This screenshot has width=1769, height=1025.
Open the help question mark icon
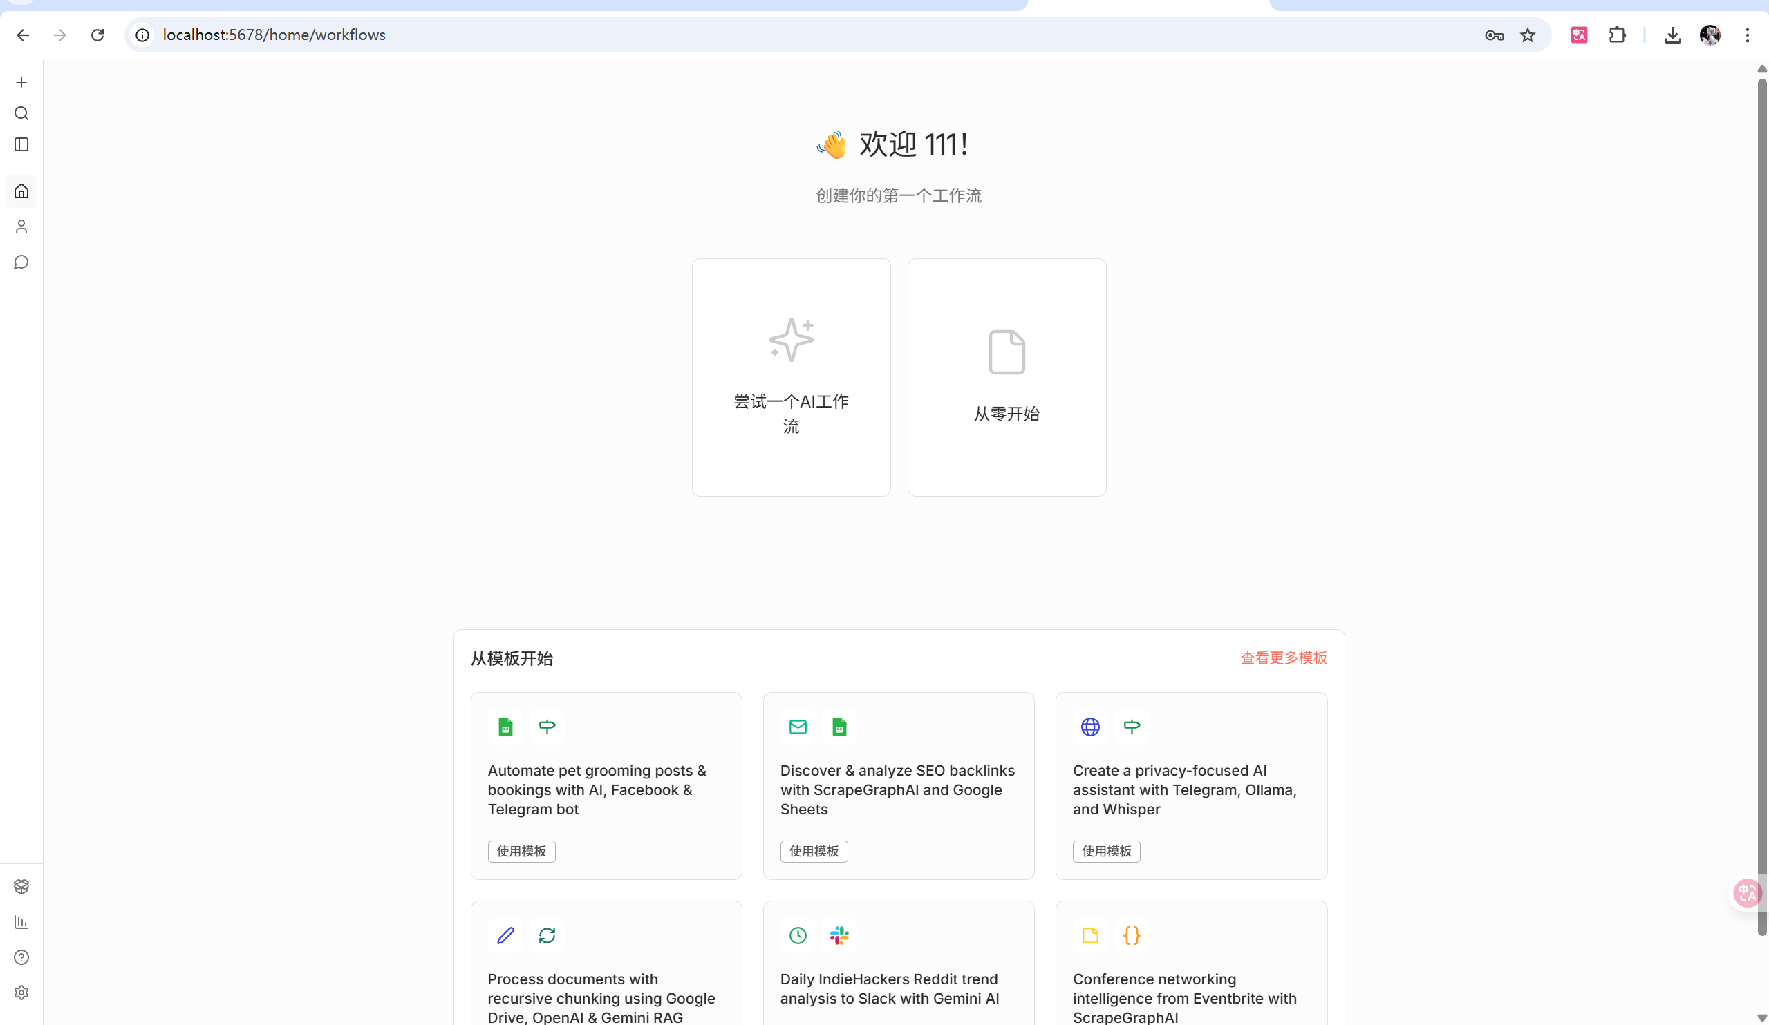(x=21, y=957)
